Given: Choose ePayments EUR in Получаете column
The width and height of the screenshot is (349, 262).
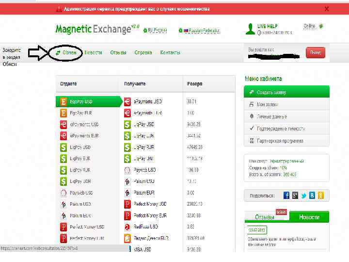Looking at the screenshot, I should coord(143,113).
